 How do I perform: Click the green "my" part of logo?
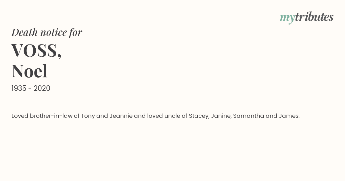pyautogui.click(x=287, y=18)
